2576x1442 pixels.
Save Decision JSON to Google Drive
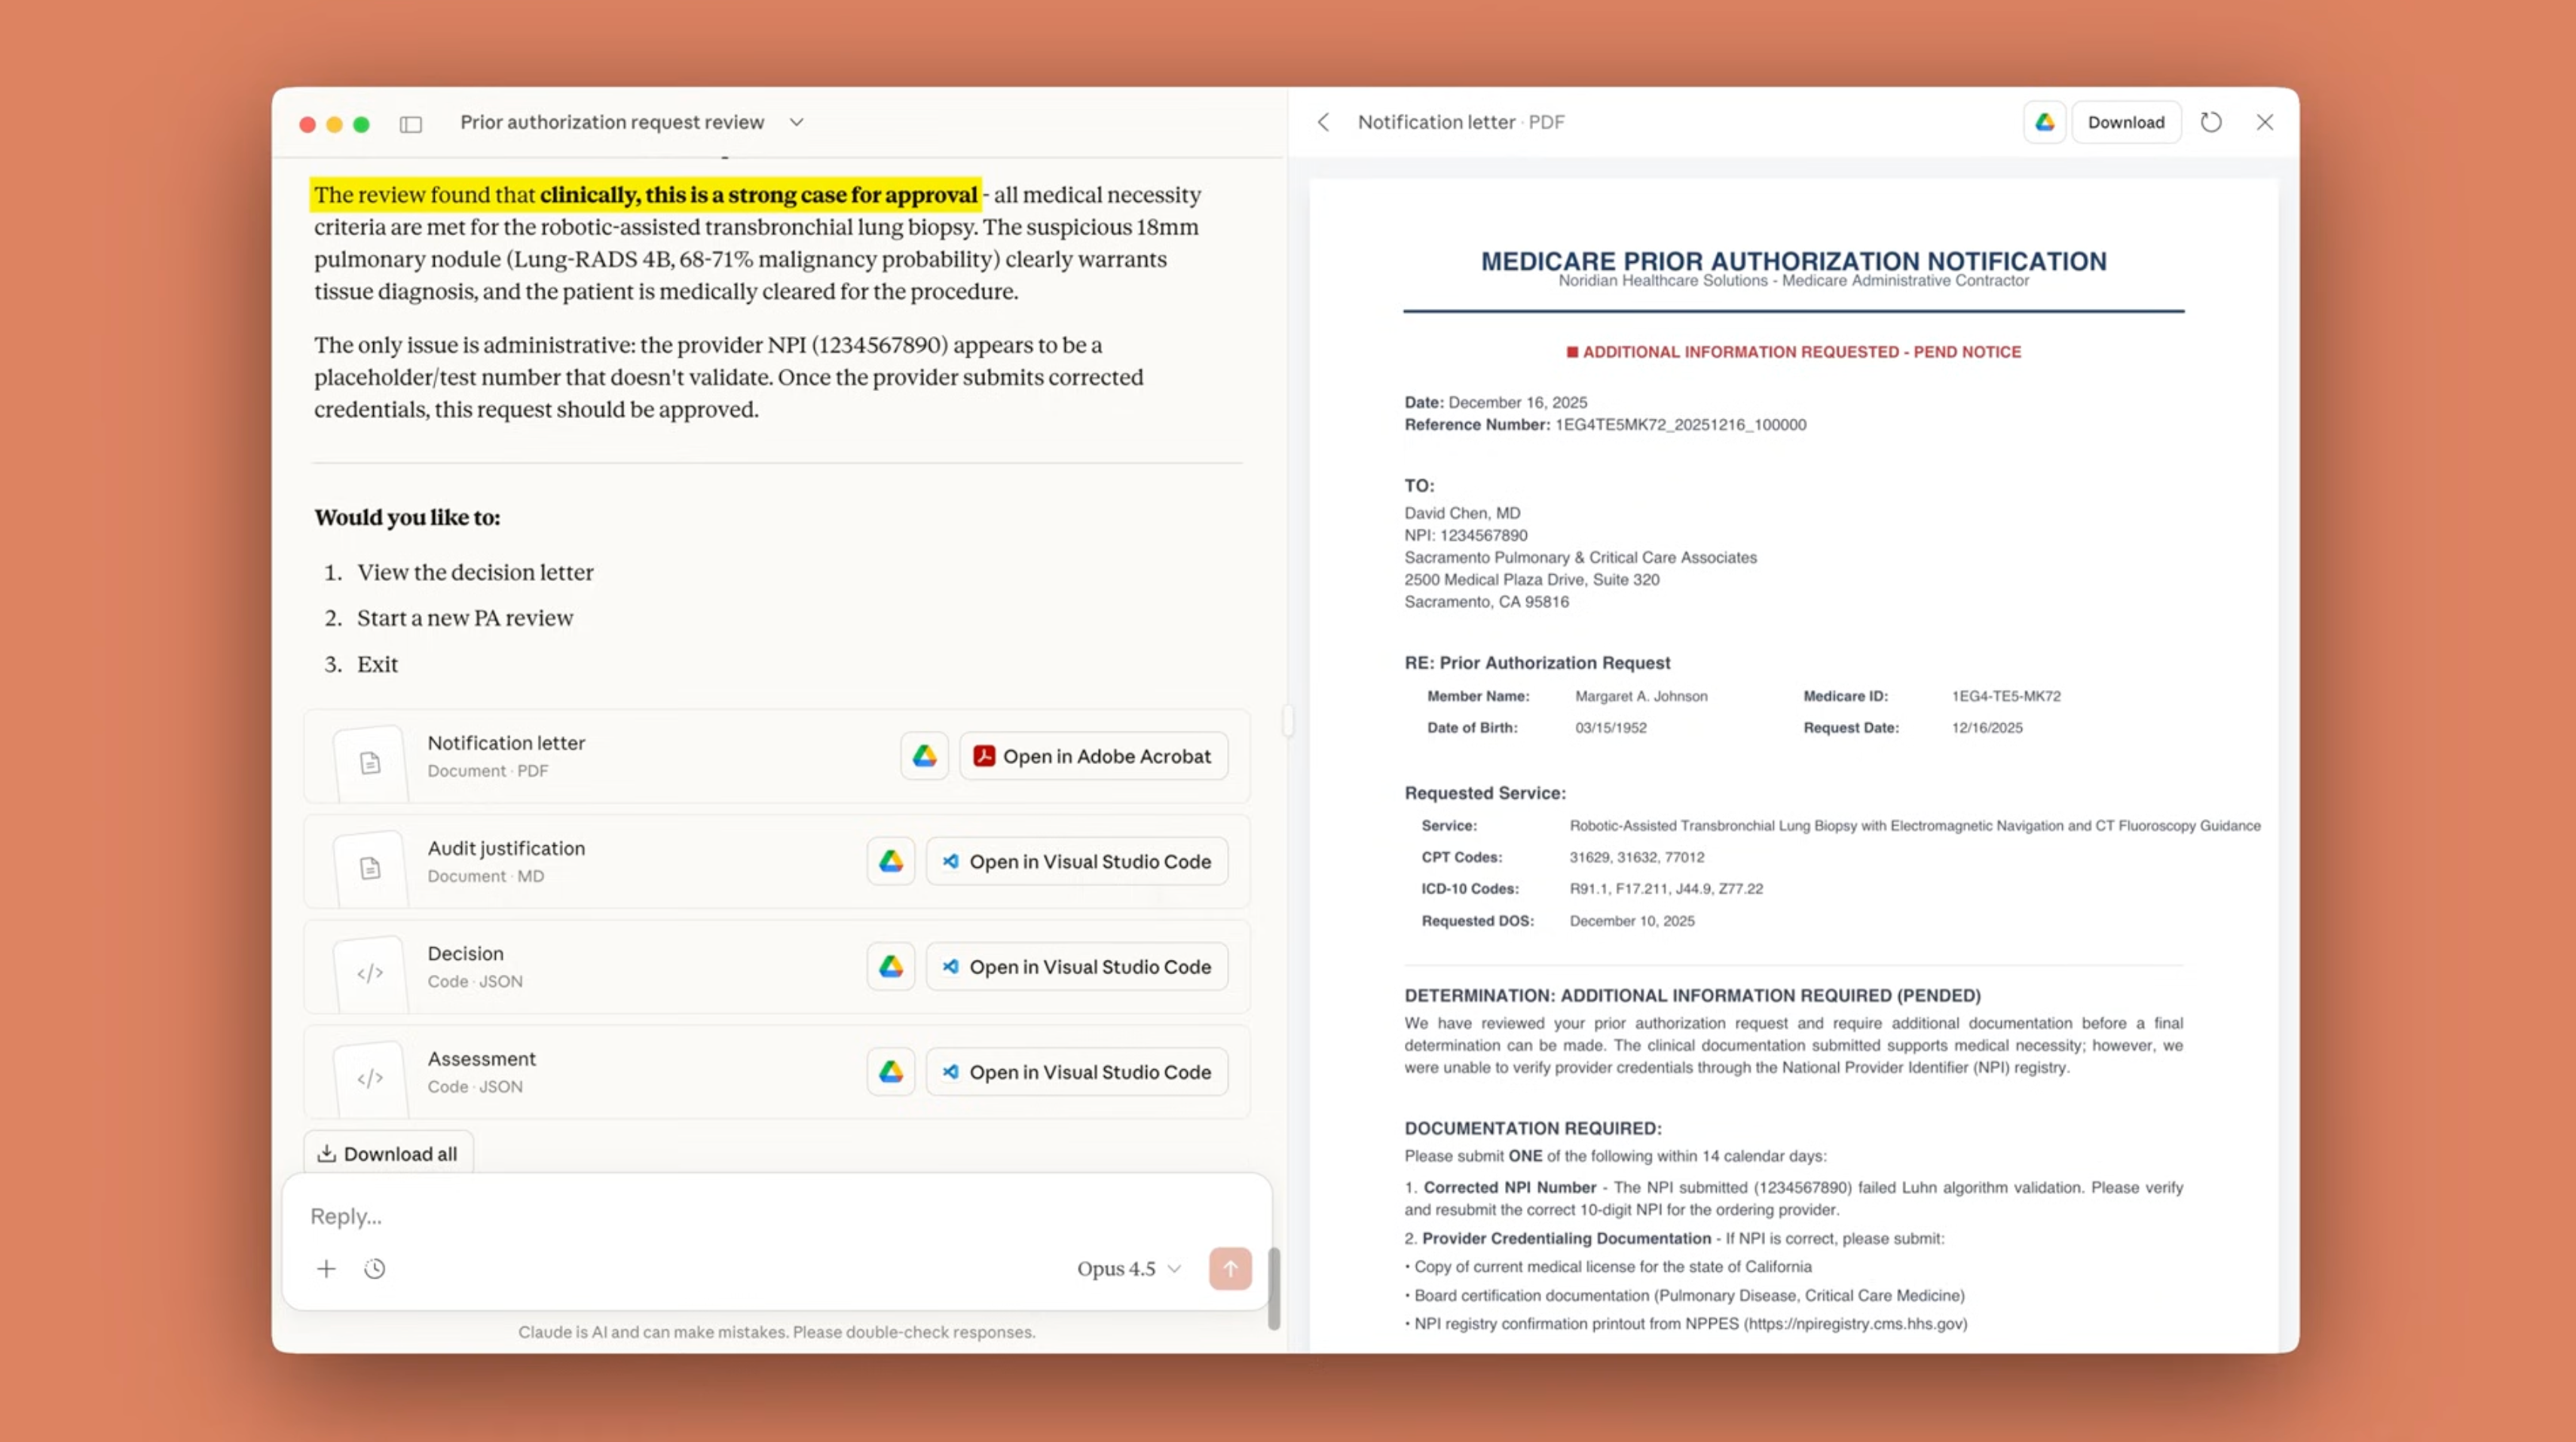pyautogui.click(x=890, y=966)
